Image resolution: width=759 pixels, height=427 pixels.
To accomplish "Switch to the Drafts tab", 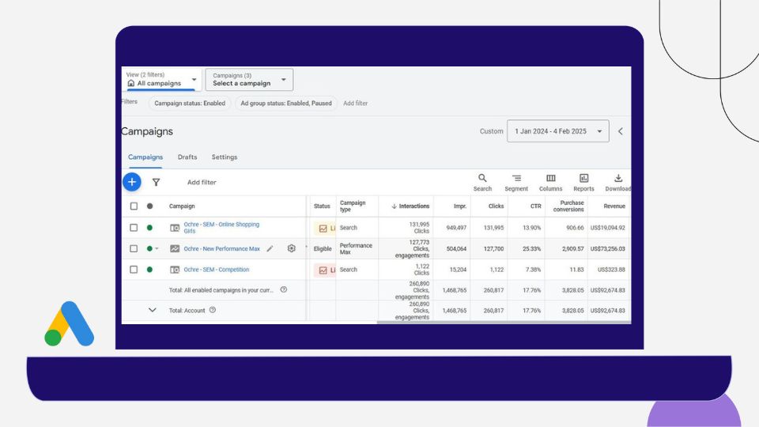I will (187, 157).
